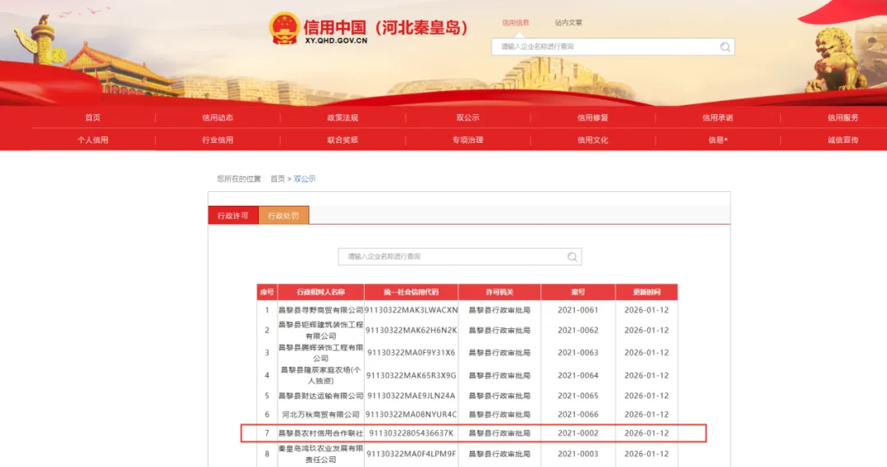Click the 信用中国（河北秦皇岛）site title
The height and width of the screenshot is (467, 887).
point(385,27)
